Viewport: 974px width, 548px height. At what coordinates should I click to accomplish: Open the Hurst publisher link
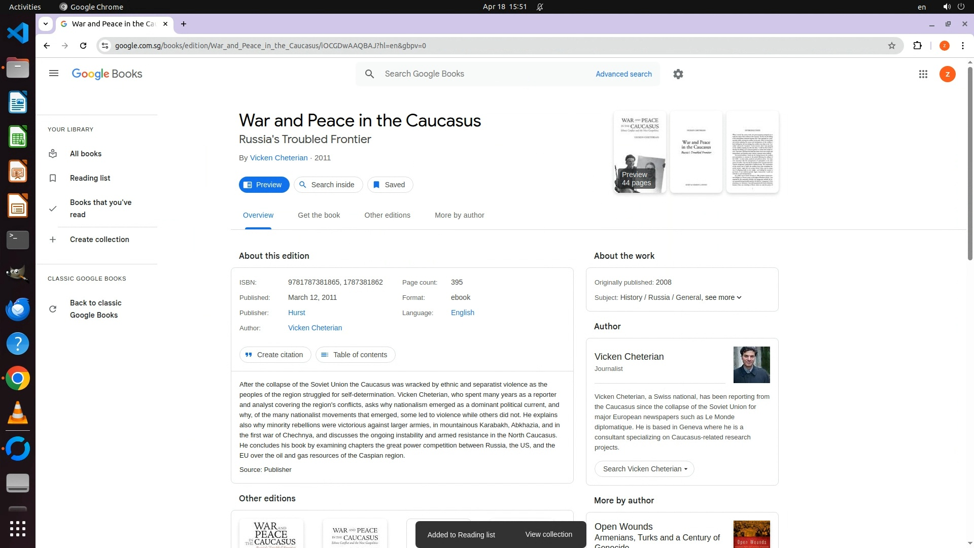point(296,313)
